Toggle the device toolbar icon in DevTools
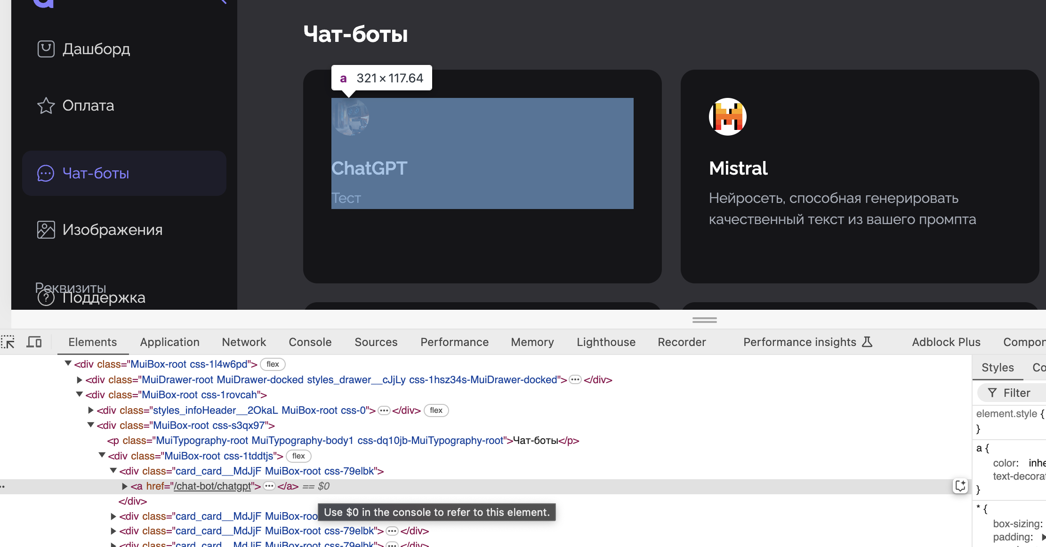 click(34, 342)
